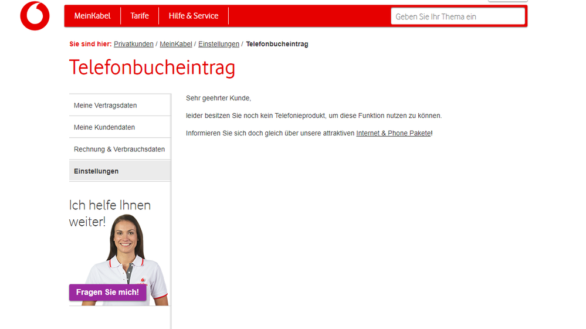Open Rechnung & Verbrauchsdaten in sidebar
The height and width of the screenshot is (329, 586).
120,150
